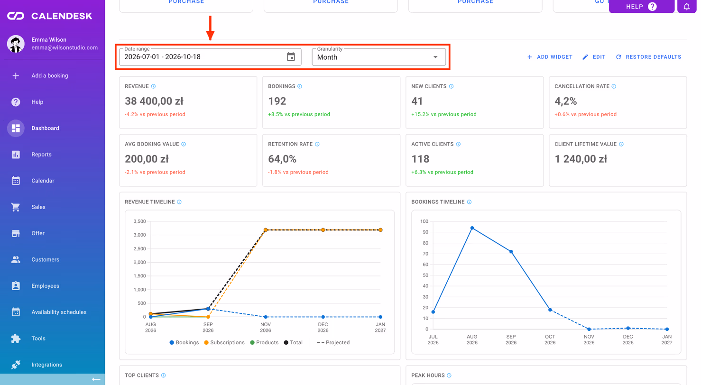Click the emma@wilsonstudio.com email text
701x385 pixels.
click(65, 47)
